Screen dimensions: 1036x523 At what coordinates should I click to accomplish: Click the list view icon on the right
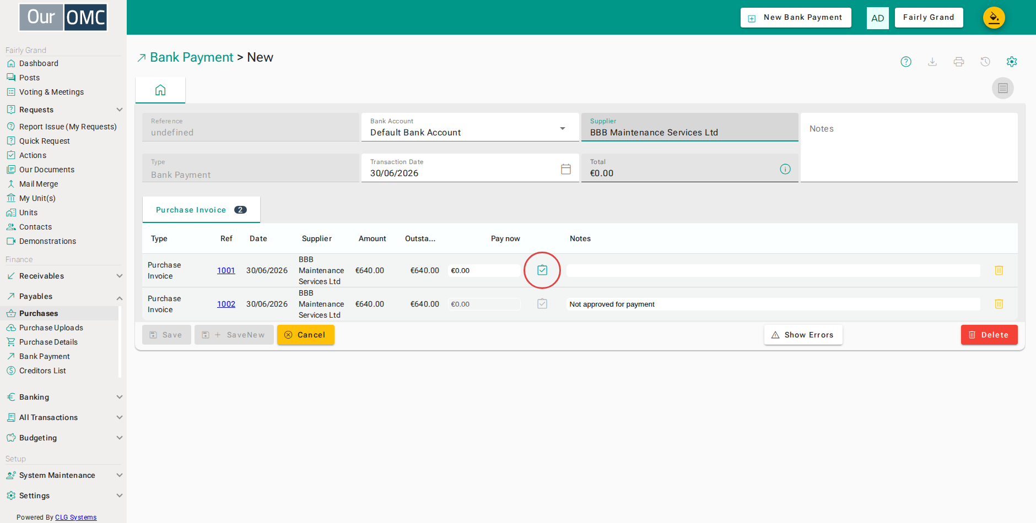pyautogui.click(x=1003, y=88)
